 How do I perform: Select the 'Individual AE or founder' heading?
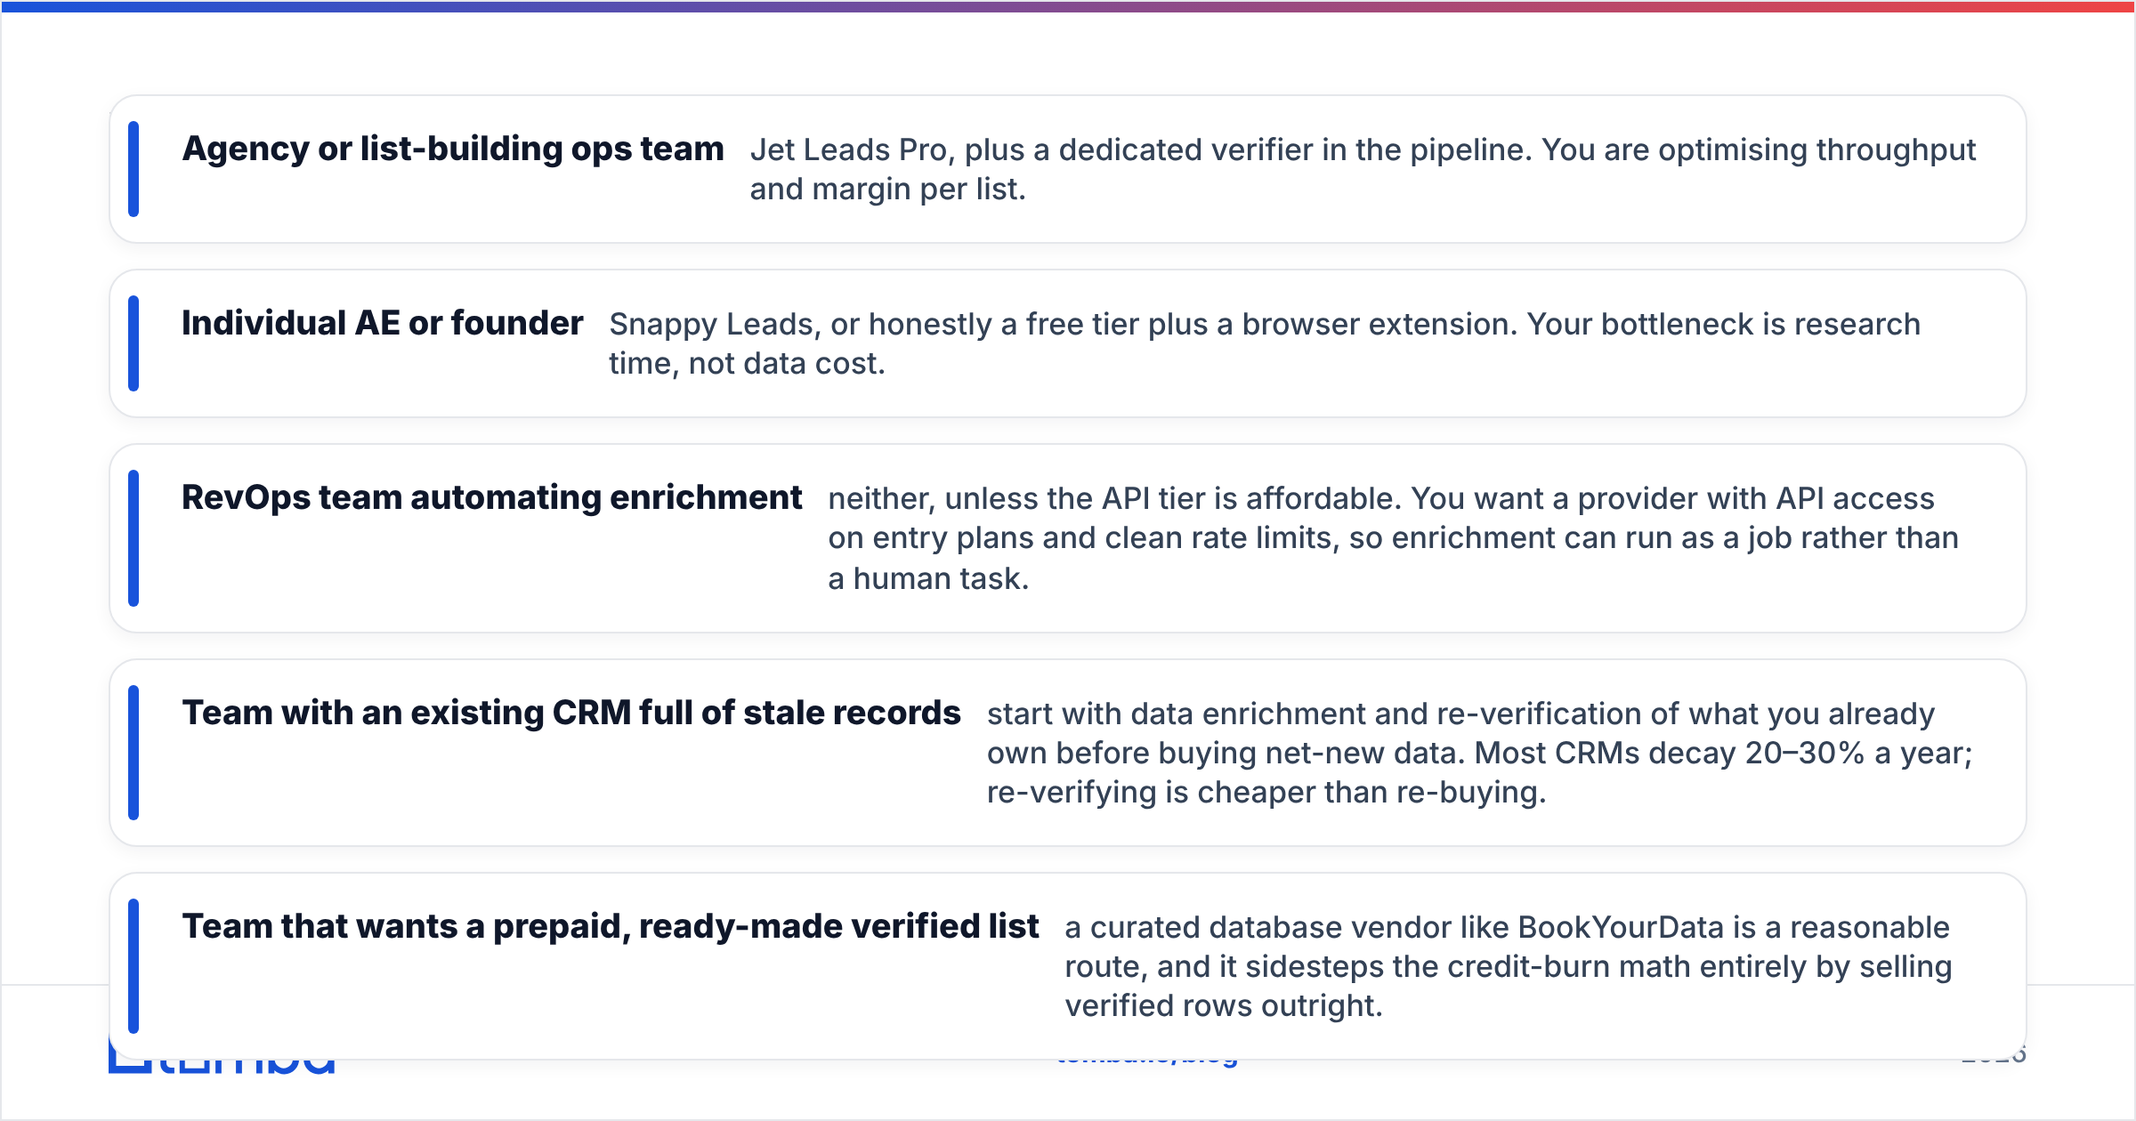tap(383, 323)
